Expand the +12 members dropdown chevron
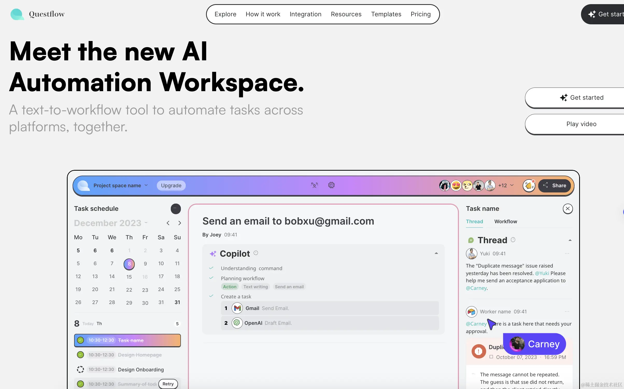This screenshot has width=624, height=389. (x=512, y=185)
